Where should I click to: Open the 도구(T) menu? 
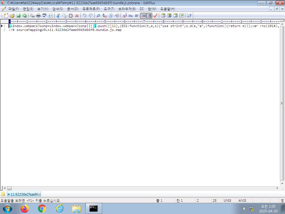point(109,9)
